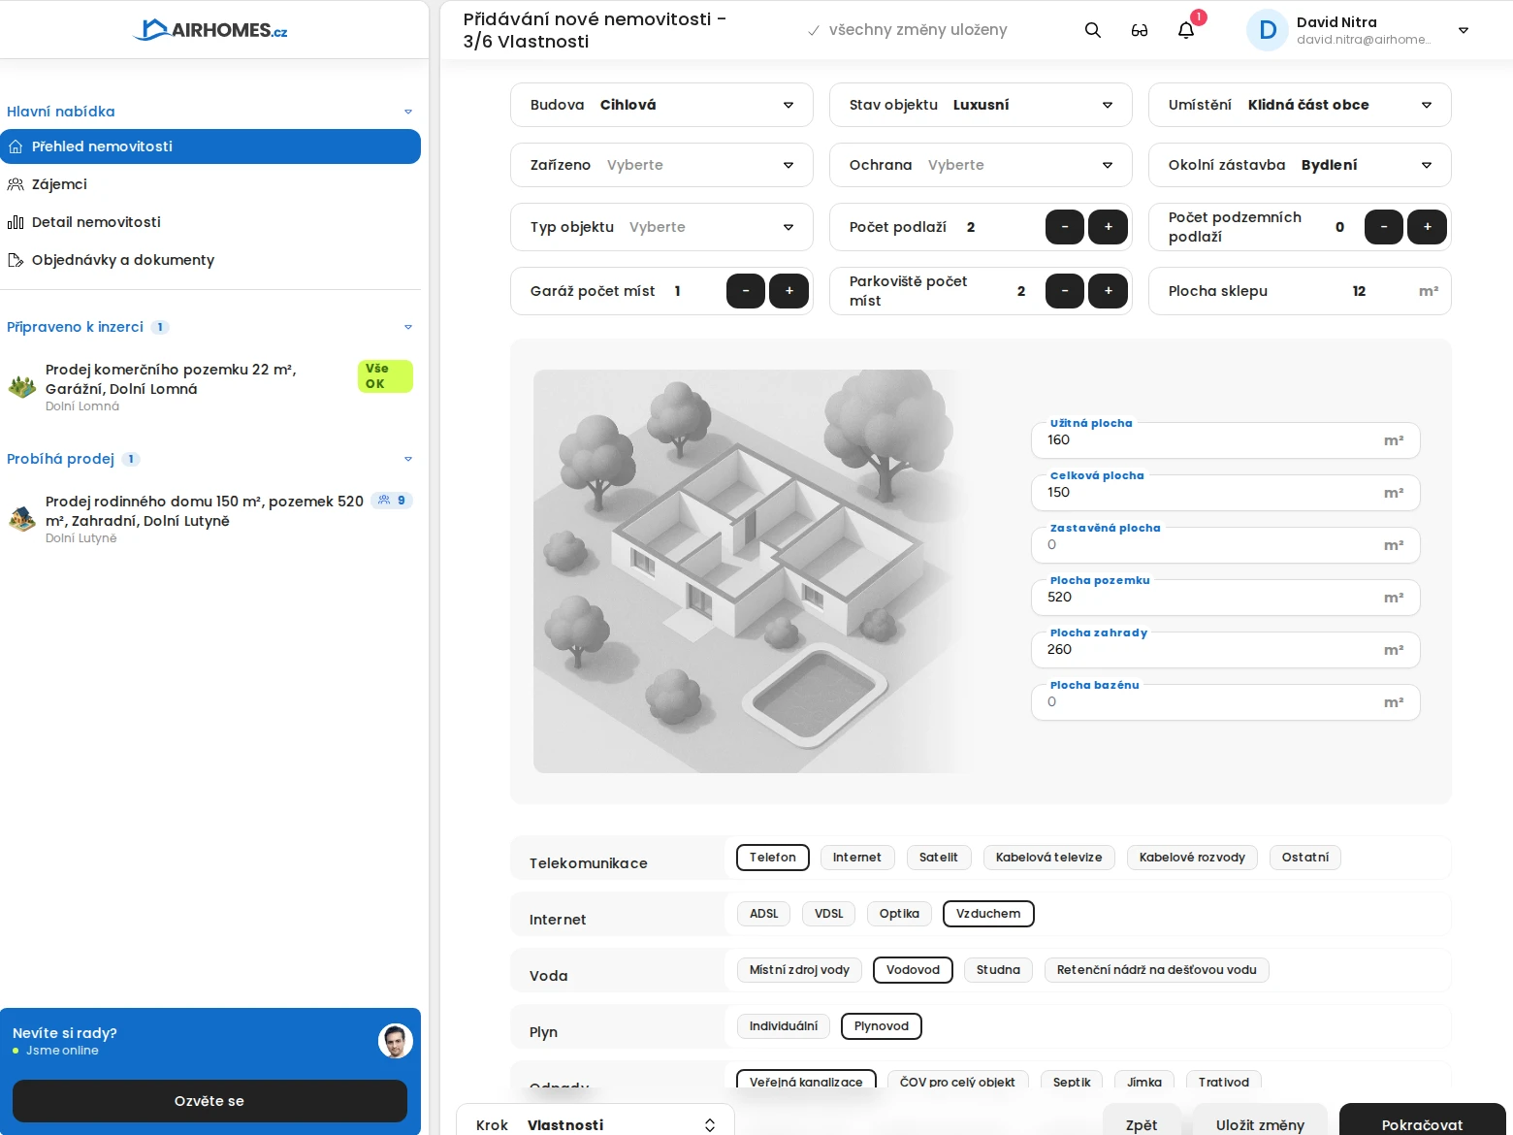Collapse the Probíhá prodej section
This screenshot has width=1513, height=1135.
coord(407,459)
